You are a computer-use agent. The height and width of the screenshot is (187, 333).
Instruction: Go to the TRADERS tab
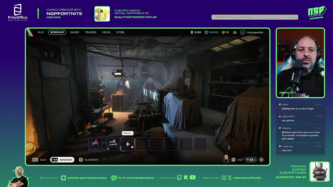point(91,32)
